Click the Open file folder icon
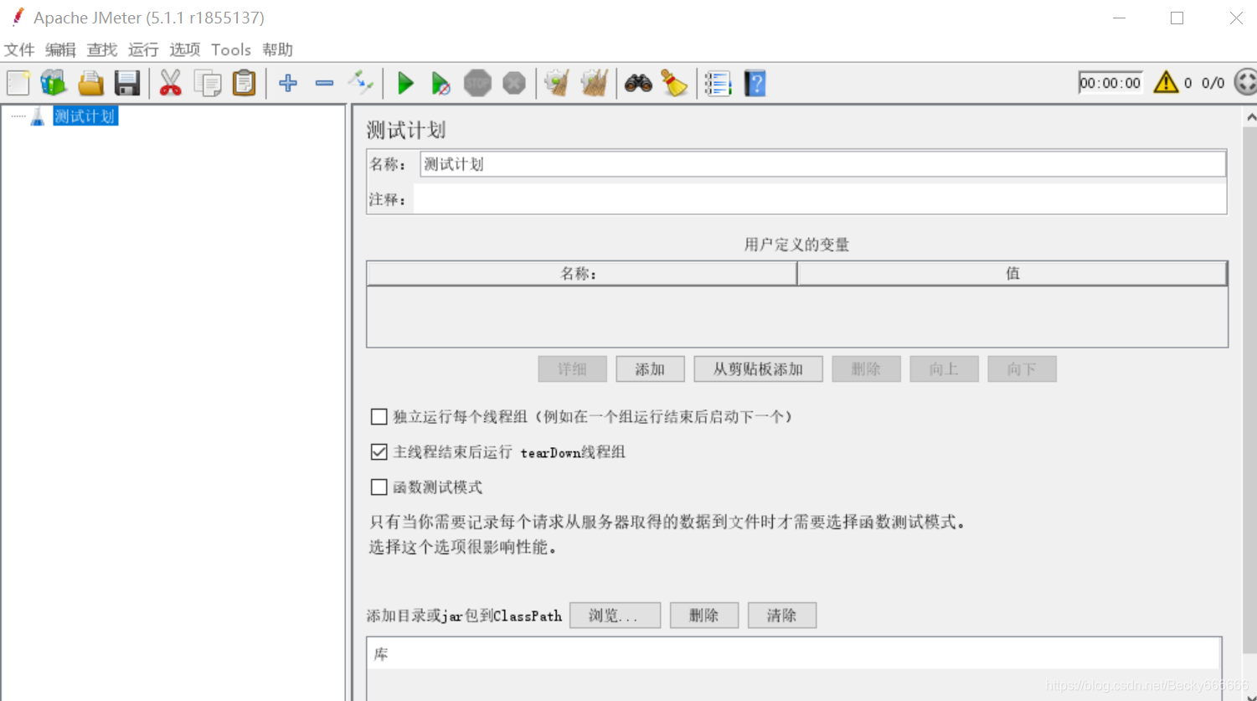Image resolution: width=1257 pixels, height=701 pixels. (x=90, y=83)
